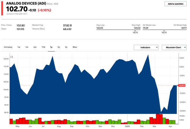Select the 6m time range
The height and width of the screenshot is (129, 190).
tap(35, 47)
